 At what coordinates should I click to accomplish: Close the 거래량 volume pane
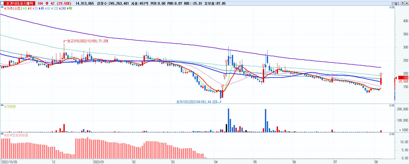pos(393,105)
